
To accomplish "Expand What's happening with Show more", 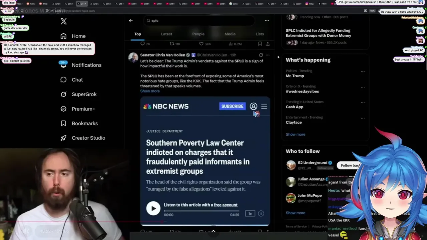I will tap(295, 134).
